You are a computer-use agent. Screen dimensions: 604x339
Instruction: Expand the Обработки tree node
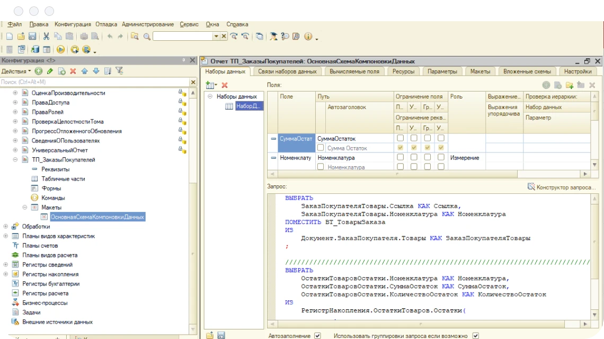click(x=6, y=226)
